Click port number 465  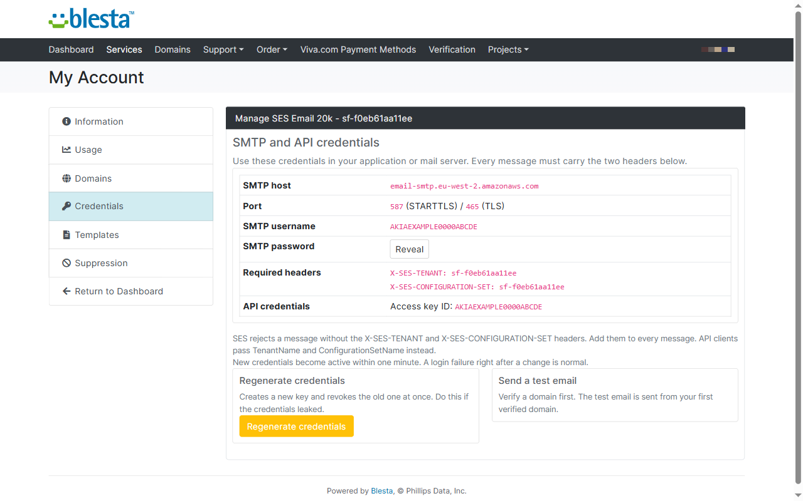click(472, 207)
